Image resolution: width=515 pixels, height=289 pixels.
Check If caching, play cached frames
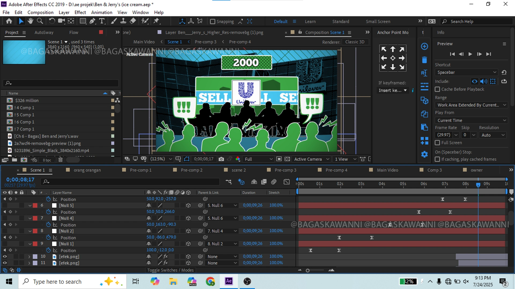click(x=437, y=159)
